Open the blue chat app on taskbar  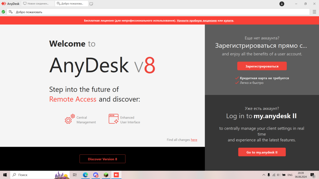click(96, 175)
